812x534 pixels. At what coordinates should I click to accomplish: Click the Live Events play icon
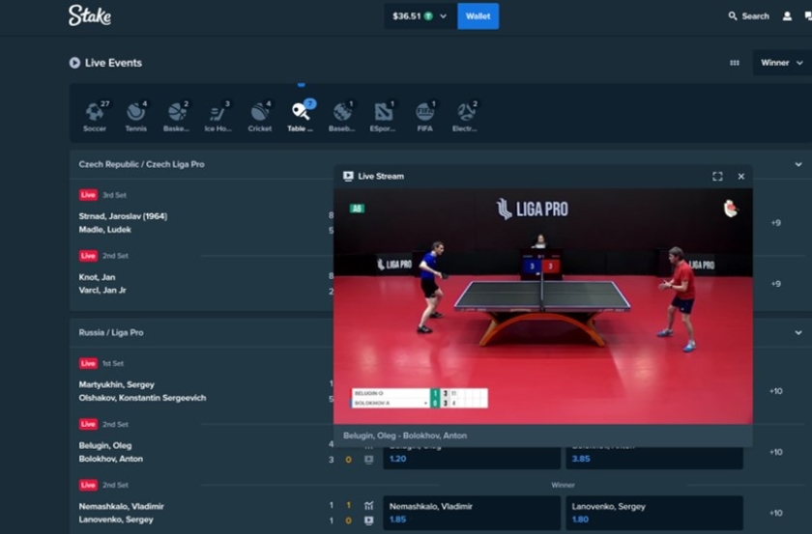(74, 63)
